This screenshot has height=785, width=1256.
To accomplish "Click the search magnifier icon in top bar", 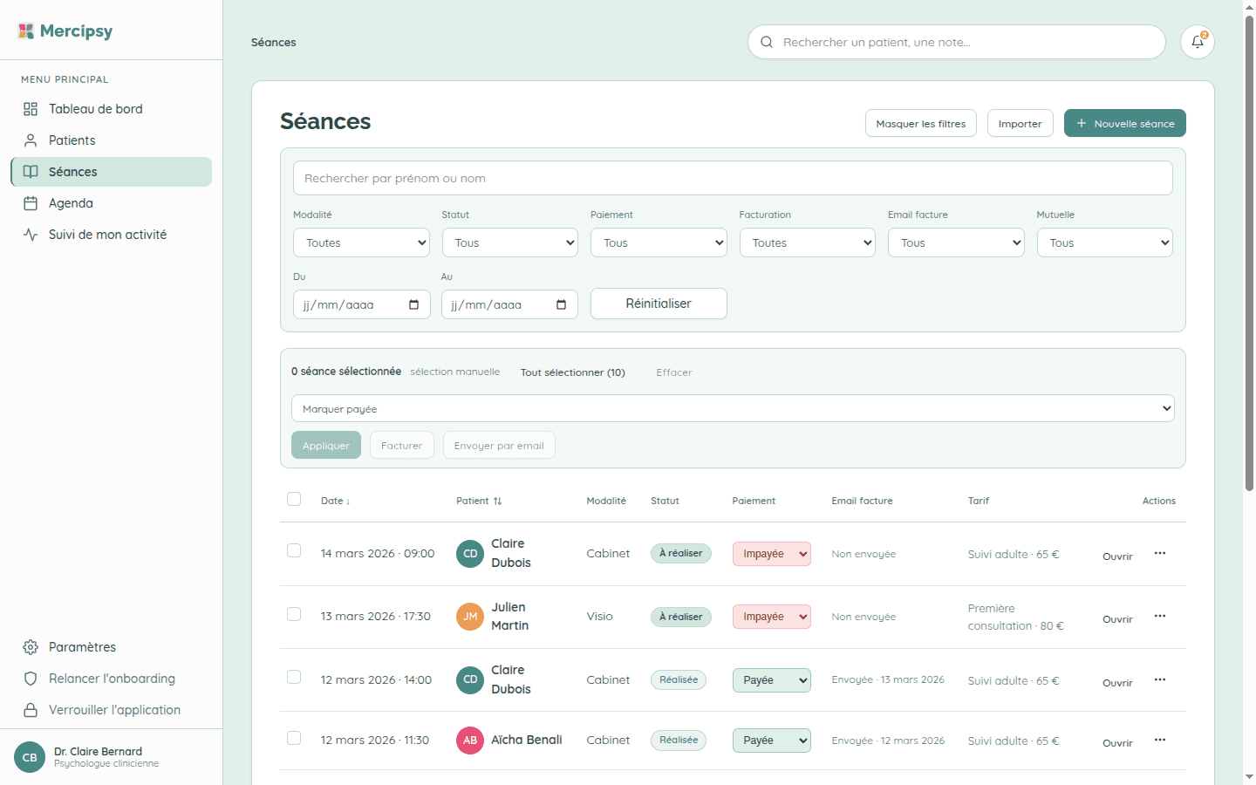I will point(767,42).
